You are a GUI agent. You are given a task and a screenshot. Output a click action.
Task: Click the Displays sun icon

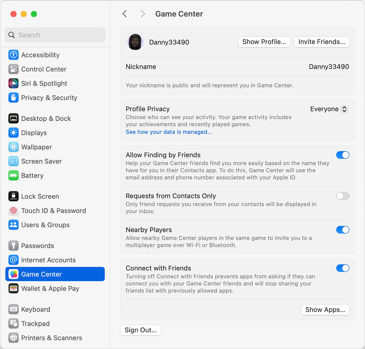[13, 133]
